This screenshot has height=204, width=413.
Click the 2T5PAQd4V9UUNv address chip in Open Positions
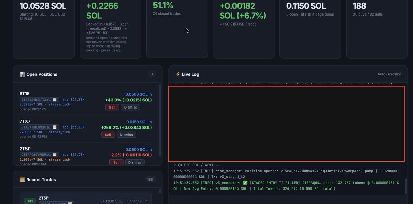[39, 155]
